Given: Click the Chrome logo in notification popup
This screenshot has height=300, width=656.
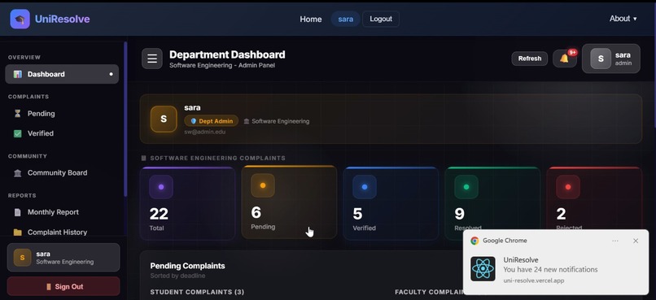Looking at the screenshot, I should click(475, 241).
